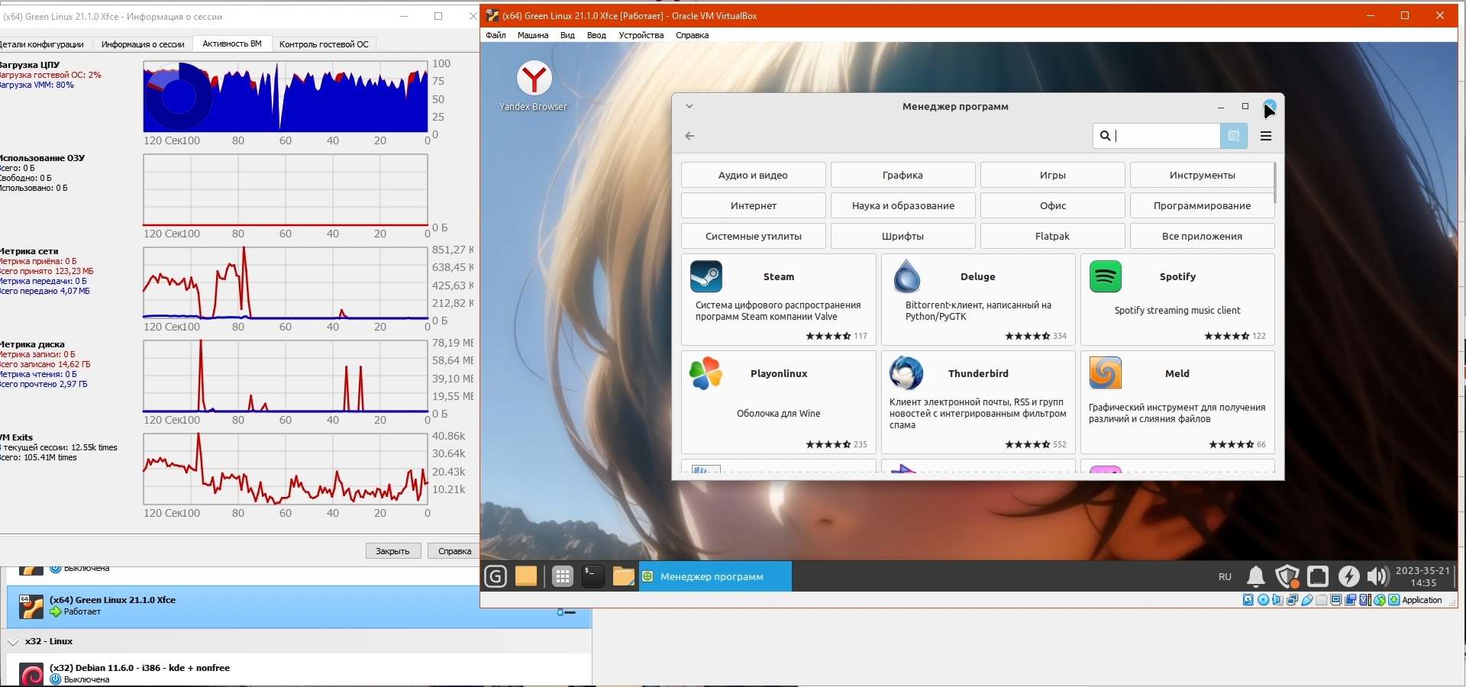
Task: Open the Графика category
Action: (903, 175)
